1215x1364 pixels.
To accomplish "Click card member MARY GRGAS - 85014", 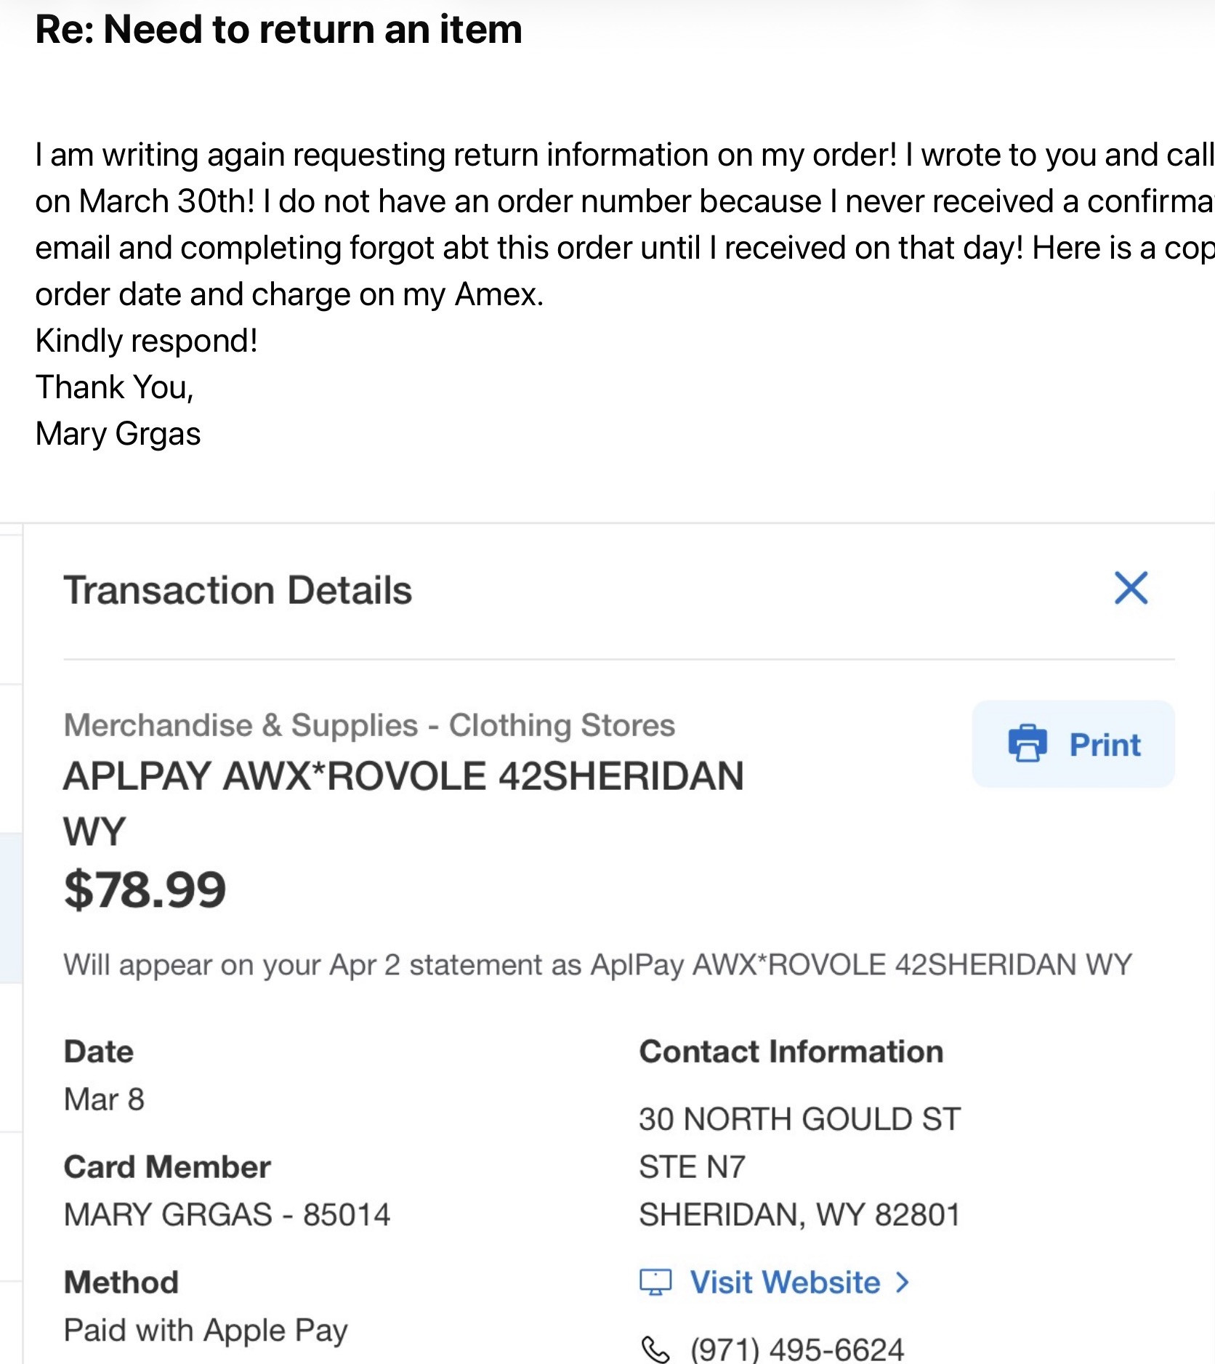I will tap(227, 1214).
